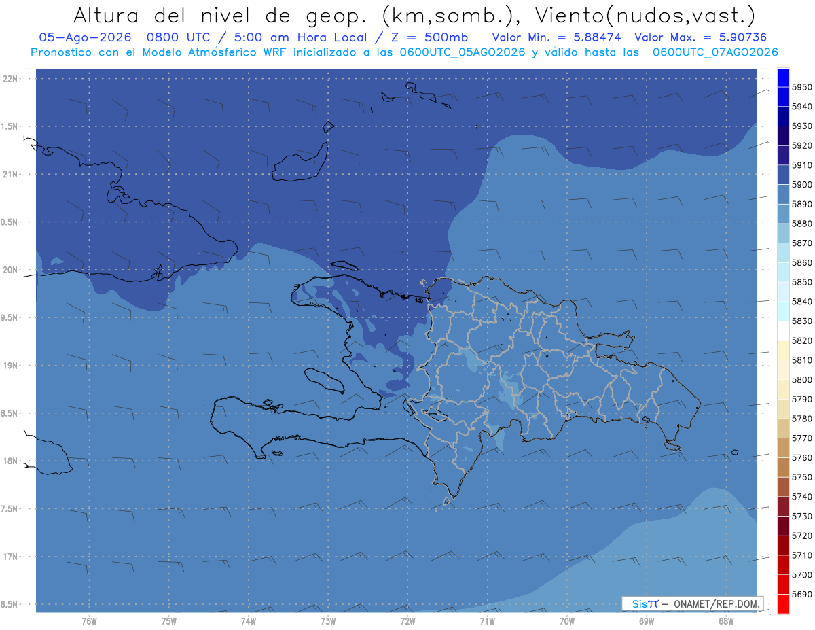The width and height of the screenshot is (815, 630).
Task: Click the '70W' longitude label
Action: pos(566,621)
